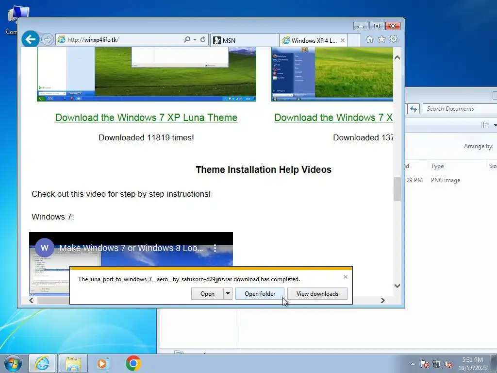Image resolution: width=497 pixels, height=373 pixels.
Task: Refresh the page in Internet Explorer
Action: tap(203, 39)
